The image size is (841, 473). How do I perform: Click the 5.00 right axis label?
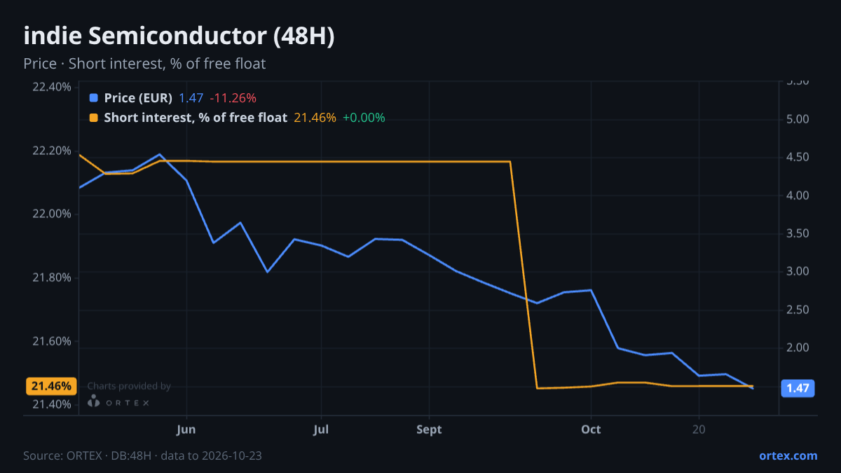(798, 119)
